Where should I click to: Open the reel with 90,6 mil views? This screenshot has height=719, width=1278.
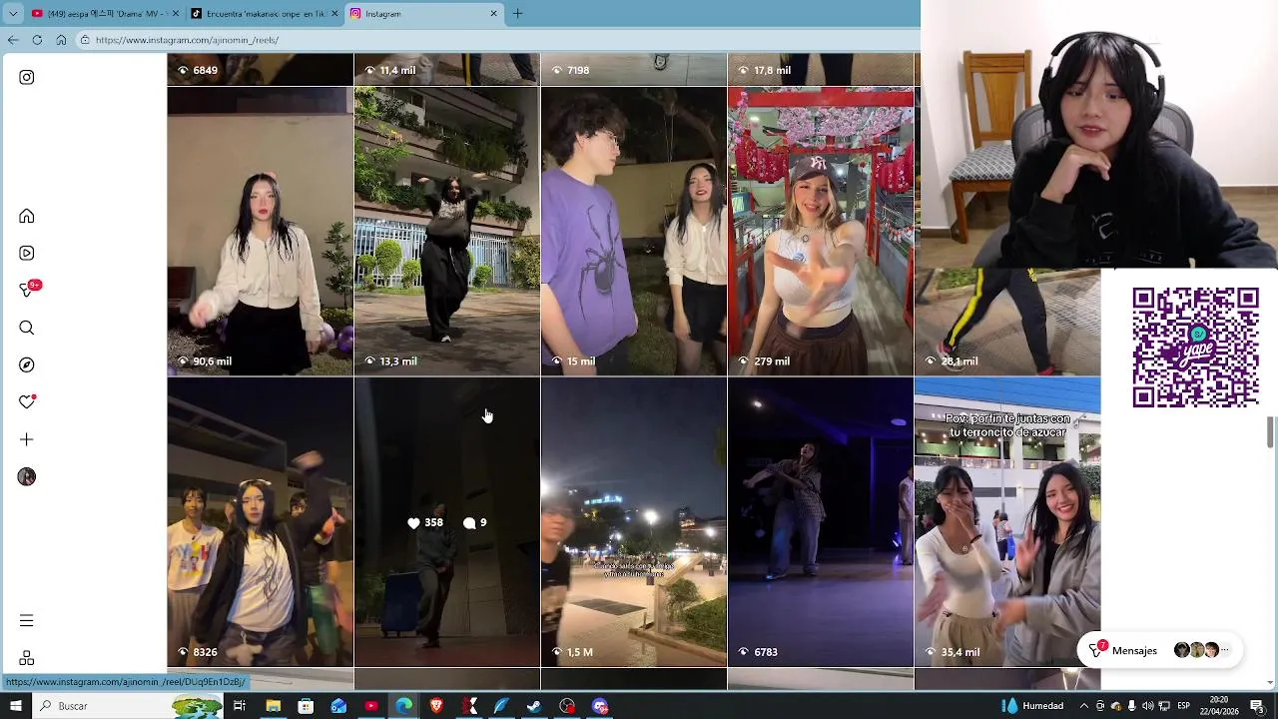pos(260,231)
